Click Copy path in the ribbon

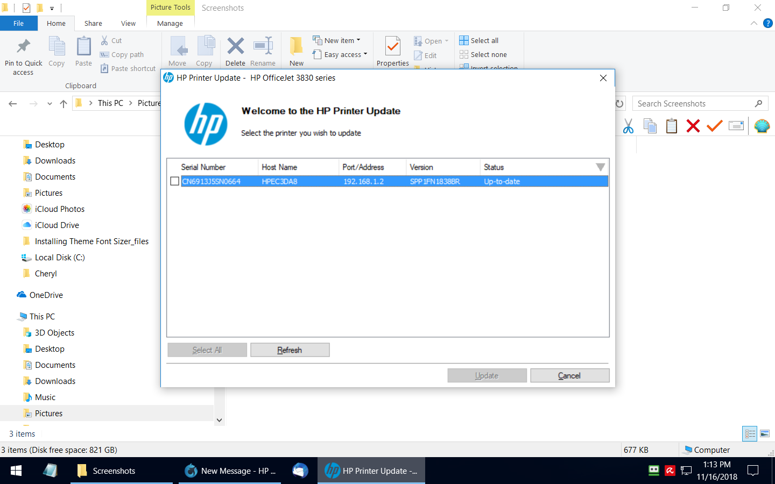pyautogui.click(x=122, y=54)
